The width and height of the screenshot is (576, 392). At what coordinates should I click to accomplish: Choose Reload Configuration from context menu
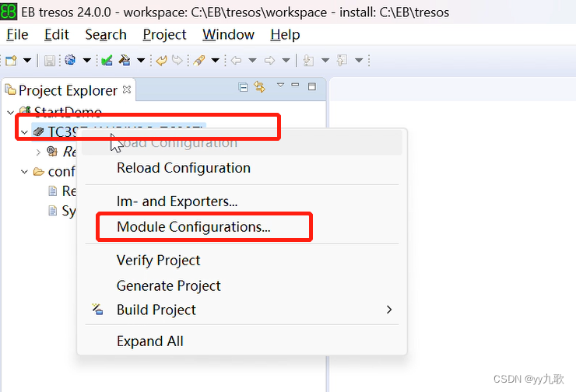click(242, 168)
